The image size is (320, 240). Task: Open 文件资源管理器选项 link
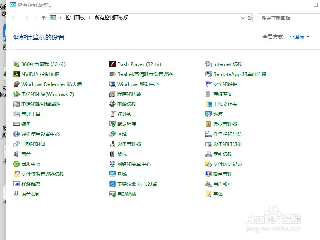point(43,174)
